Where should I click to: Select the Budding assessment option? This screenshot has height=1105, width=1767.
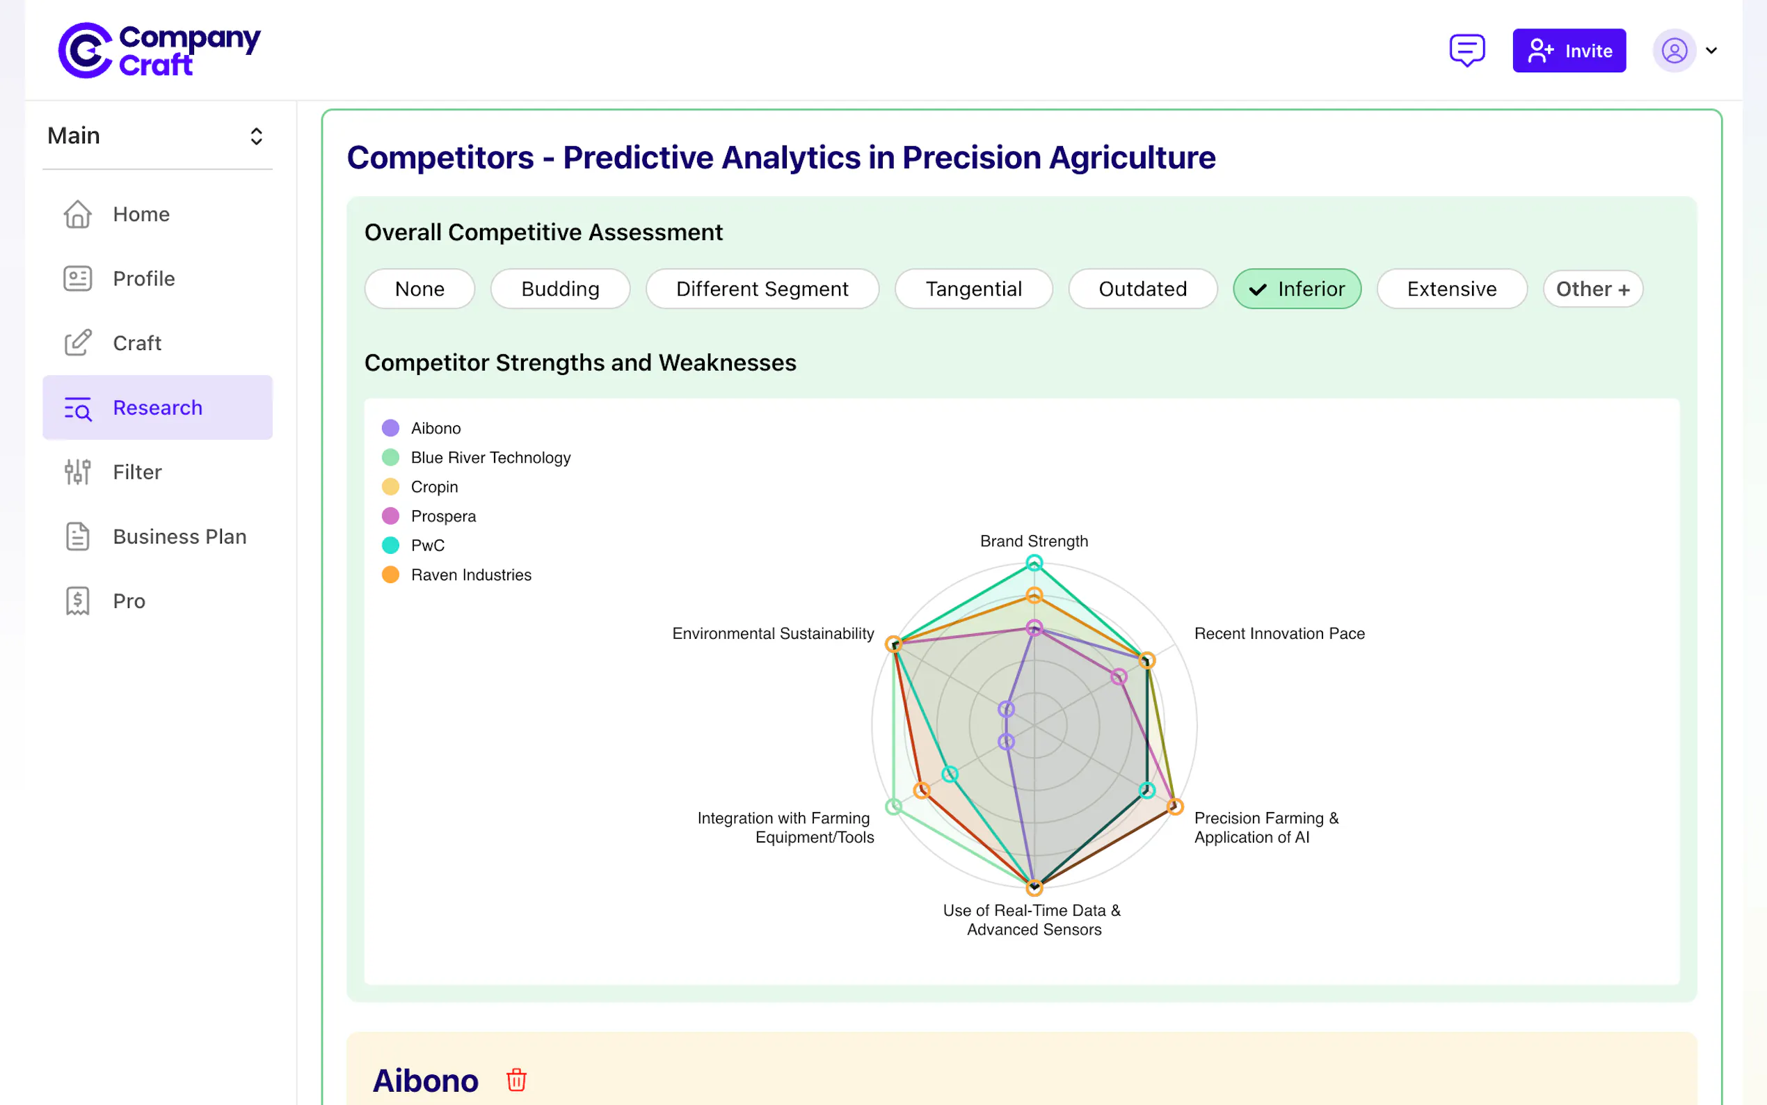click(559, 289)
